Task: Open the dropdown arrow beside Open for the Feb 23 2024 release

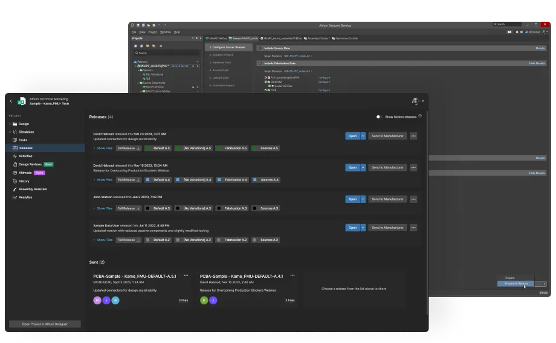Action: pyautogui.click(x=363, y=136)
